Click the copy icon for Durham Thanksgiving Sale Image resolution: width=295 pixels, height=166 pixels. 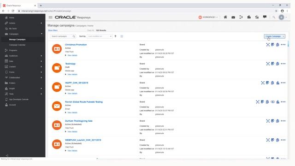277,121
